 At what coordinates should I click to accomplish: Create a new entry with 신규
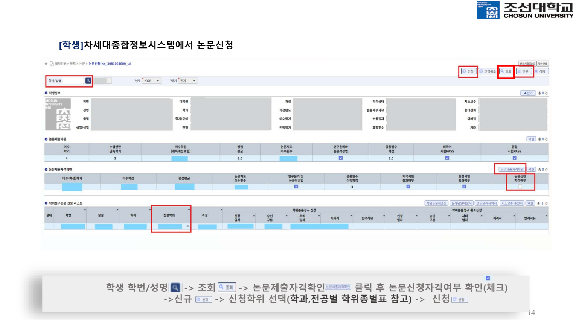tap(523, 71)
